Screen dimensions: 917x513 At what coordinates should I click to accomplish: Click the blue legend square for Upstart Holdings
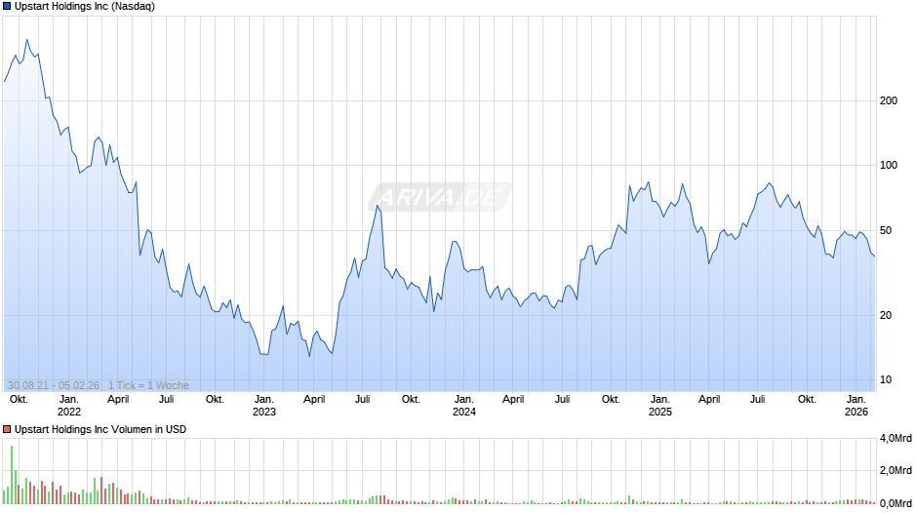pos(7,7)
